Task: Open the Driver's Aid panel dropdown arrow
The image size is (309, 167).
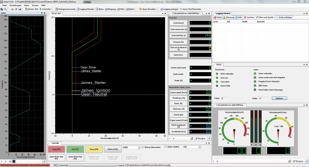Action: [162, 13]
